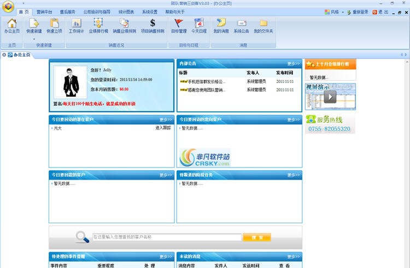The image size is (410, 268).
Task: Switch to the 帮助与关于 ribbon tab
Action: [x=175, y=12]
